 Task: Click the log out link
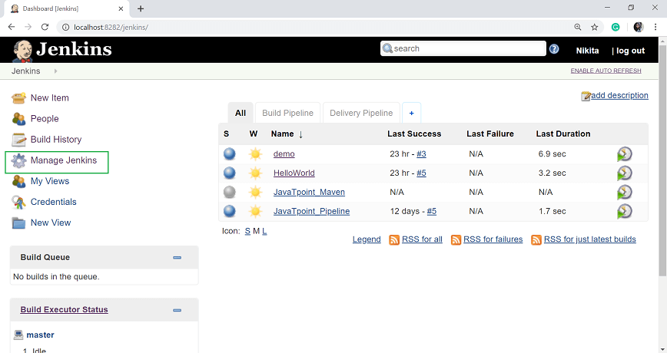point(630,51)
